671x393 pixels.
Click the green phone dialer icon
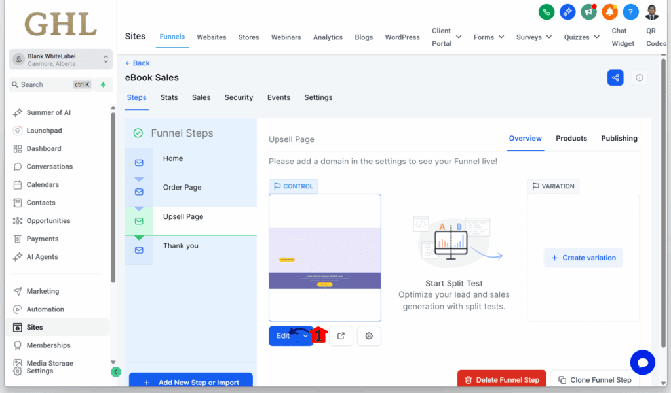tap(546, 12)
